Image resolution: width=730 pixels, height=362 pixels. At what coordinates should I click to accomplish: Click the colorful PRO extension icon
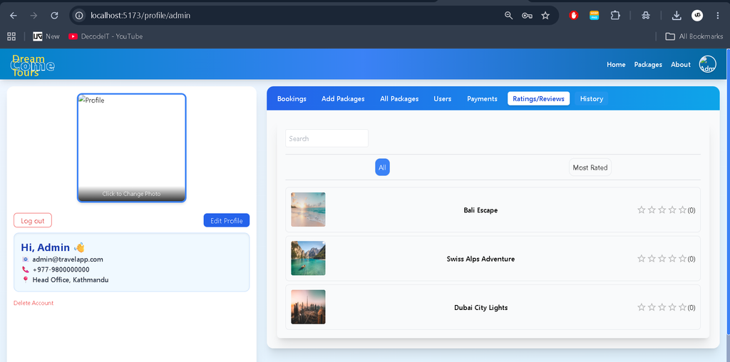(594, 16)
